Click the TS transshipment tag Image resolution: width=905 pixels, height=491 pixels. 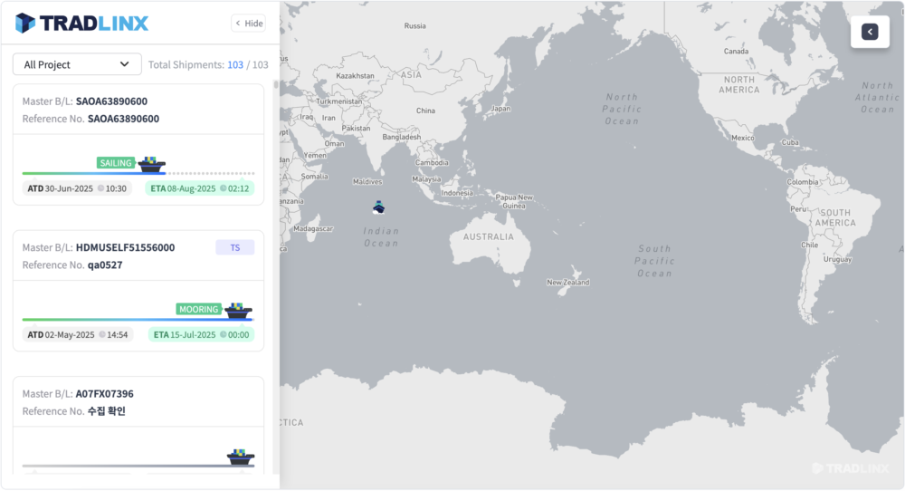coord(235,247)
